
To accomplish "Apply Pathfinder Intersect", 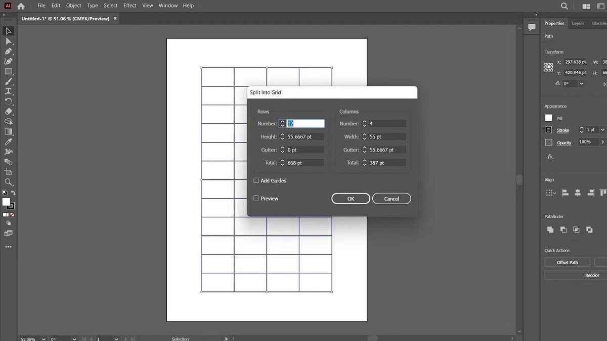I will click(x=576, y=229).
